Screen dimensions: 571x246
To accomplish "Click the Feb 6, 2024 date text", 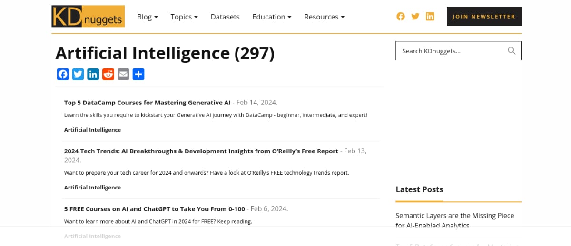I will tap(269, 208).
